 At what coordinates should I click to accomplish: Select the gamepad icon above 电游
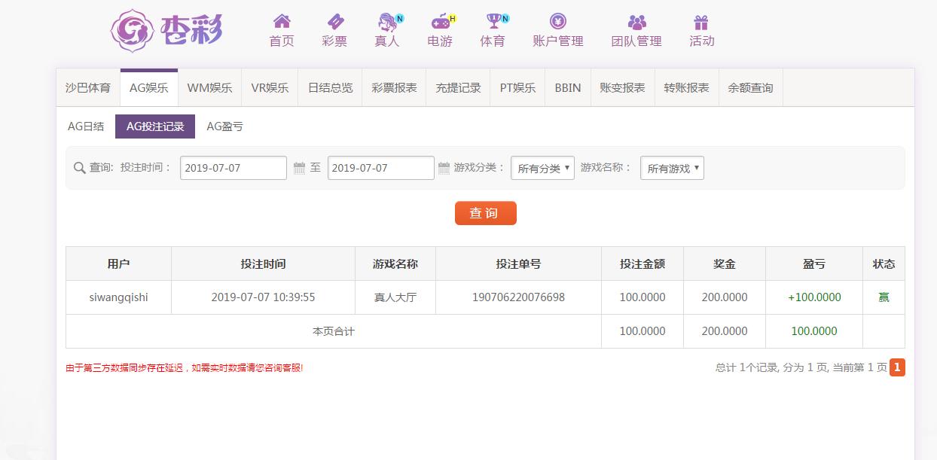[440, 22]
